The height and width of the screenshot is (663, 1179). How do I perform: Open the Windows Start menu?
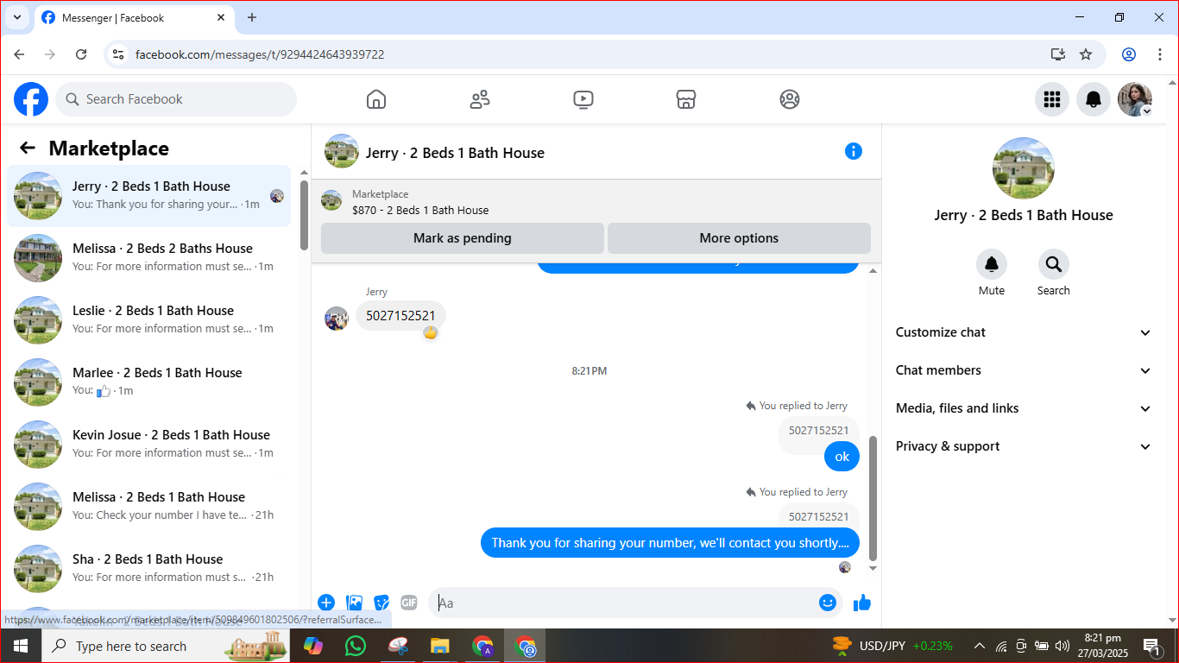point(20,646)
